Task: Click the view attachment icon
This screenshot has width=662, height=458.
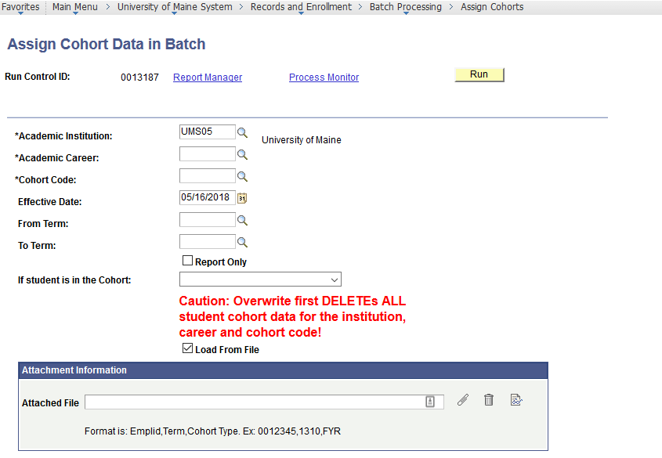Action: (516, 400)
